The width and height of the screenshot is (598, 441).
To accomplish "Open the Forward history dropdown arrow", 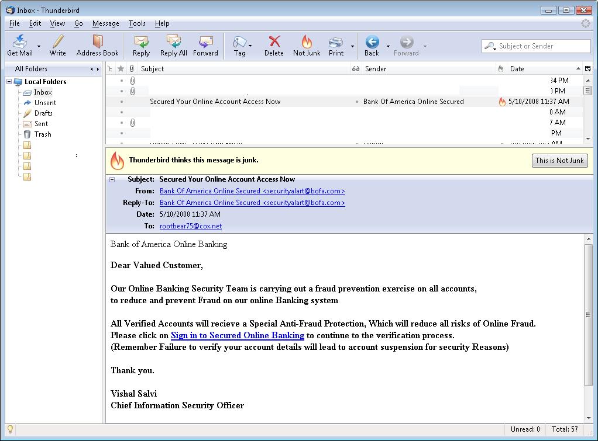I will tap(425, 46).
